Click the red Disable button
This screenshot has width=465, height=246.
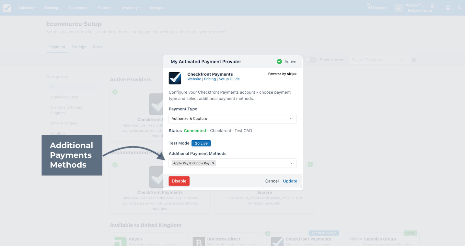pyautogui.click(x=179, y=181)
